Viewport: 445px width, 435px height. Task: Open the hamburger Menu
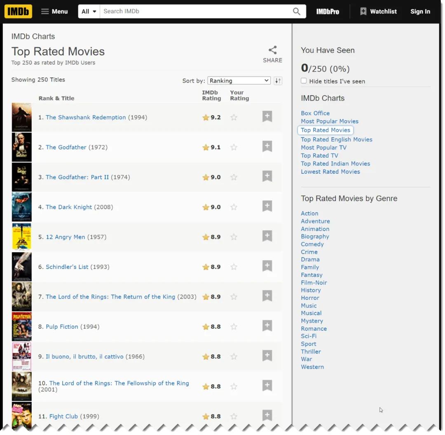point(54,12)
